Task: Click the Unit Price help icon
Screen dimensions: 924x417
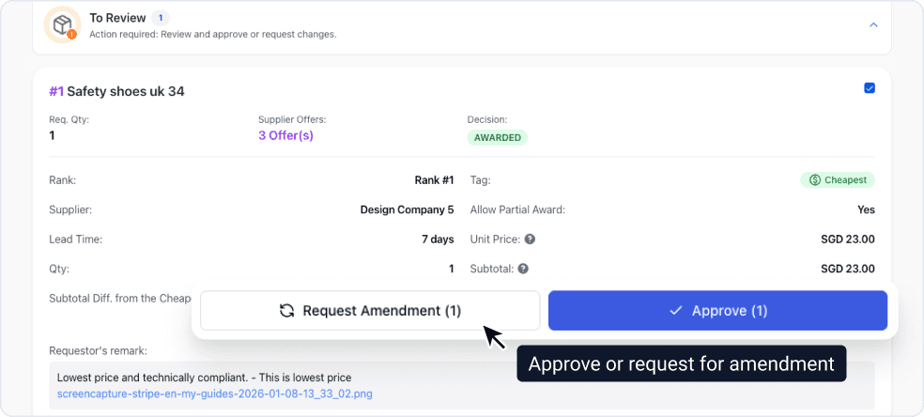Action: tap(530, 239)
